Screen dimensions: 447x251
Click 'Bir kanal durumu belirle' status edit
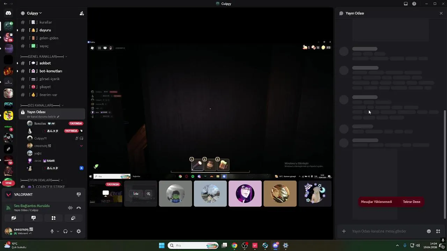(x=43, y=117)
